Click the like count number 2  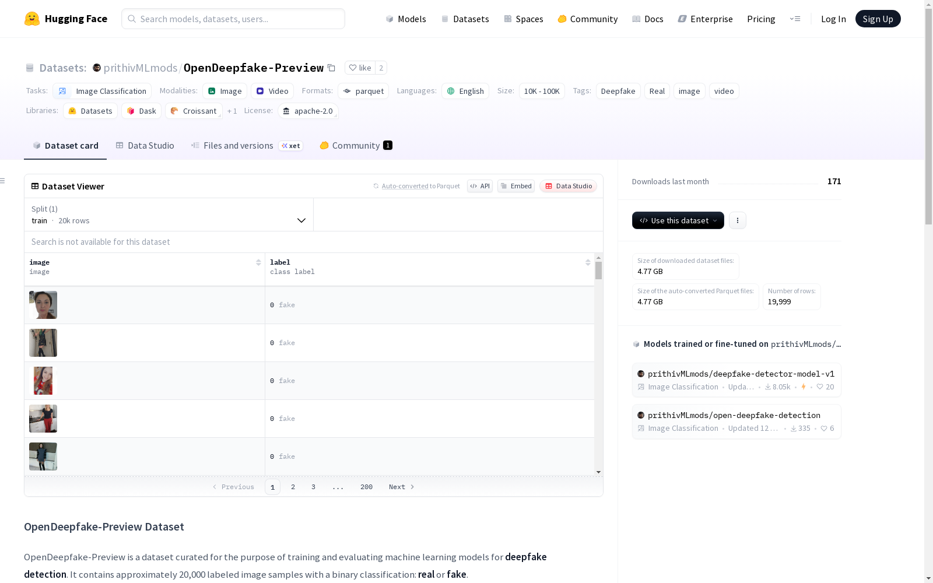pos(381,68)
